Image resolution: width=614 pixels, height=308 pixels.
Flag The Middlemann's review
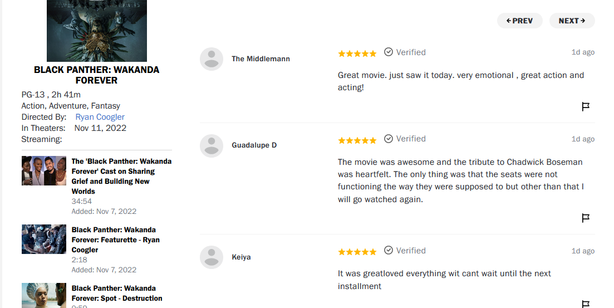point(586,106)
